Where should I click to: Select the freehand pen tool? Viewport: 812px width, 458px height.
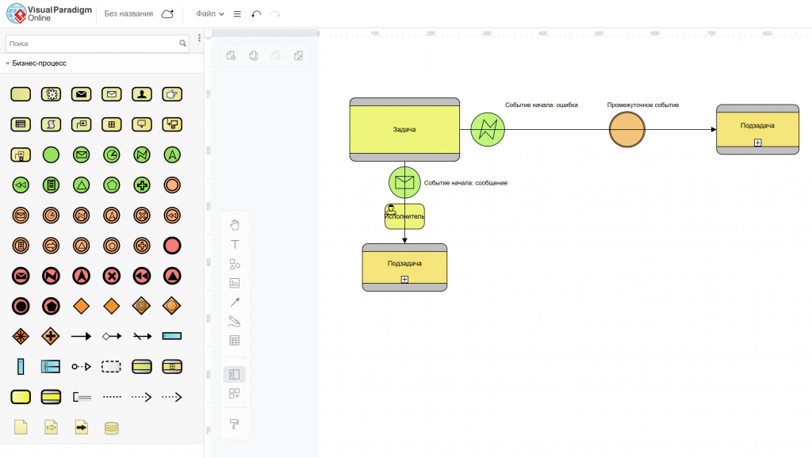235,322
